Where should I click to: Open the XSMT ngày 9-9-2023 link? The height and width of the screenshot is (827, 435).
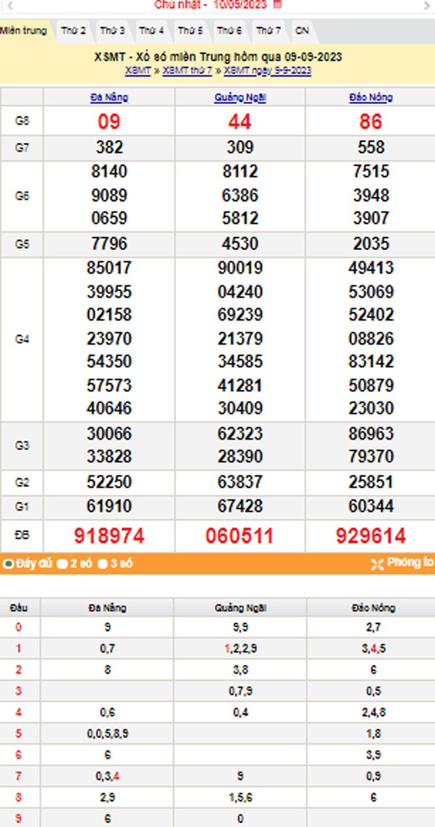click(267, 70)
